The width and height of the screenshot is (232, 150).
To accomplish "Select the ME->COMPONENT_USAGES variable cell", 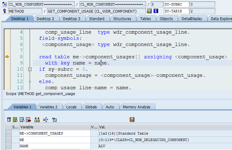I will coord(55,133).
